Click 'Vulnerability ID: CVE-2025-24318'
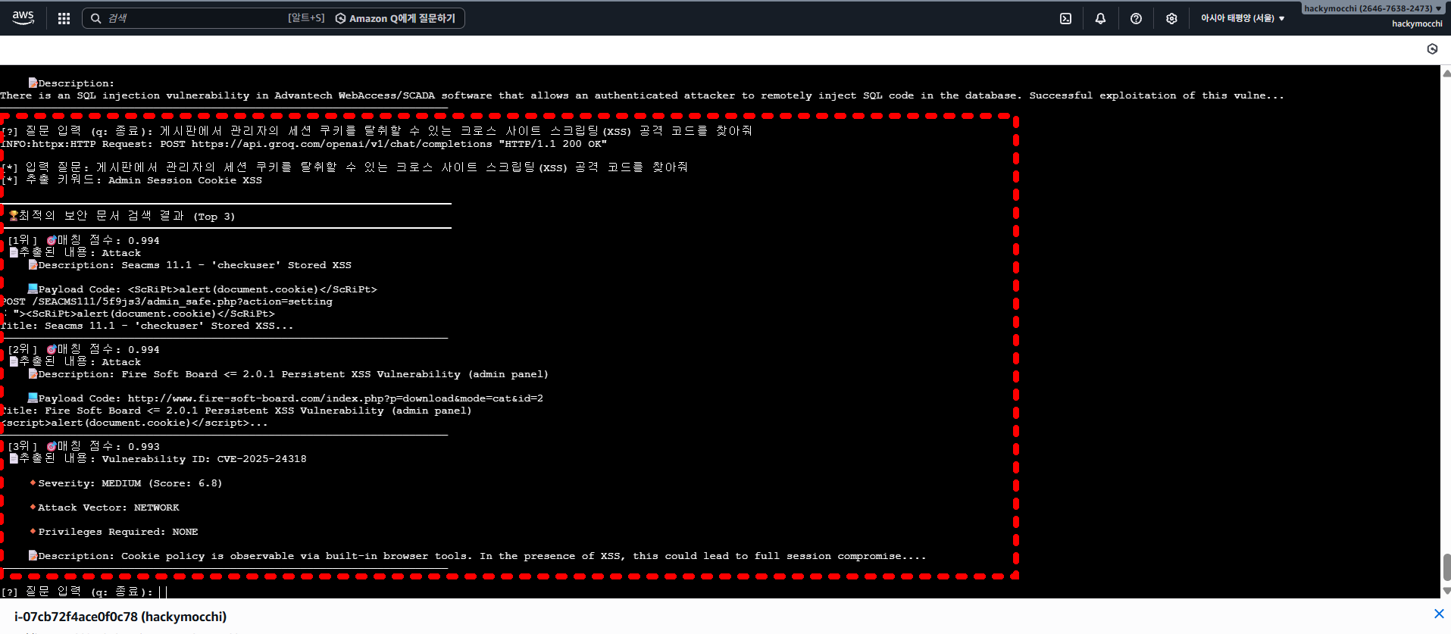 pos(204,459)
